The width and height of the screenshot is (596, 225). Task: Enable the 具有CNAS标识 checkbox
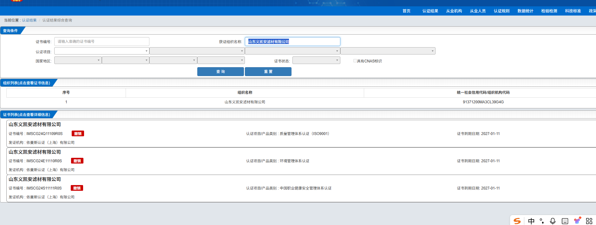[x=355, y=61]
